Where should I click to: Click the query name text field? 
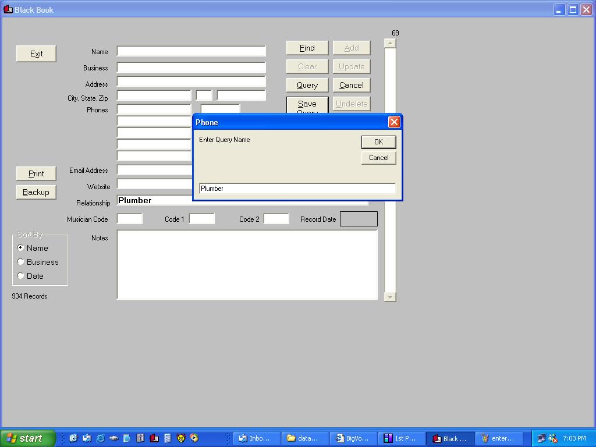pos(297,189)
